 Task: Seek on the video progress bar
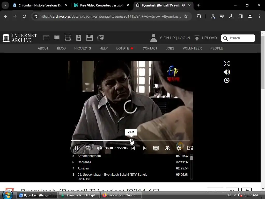click(x=130, y=140)
